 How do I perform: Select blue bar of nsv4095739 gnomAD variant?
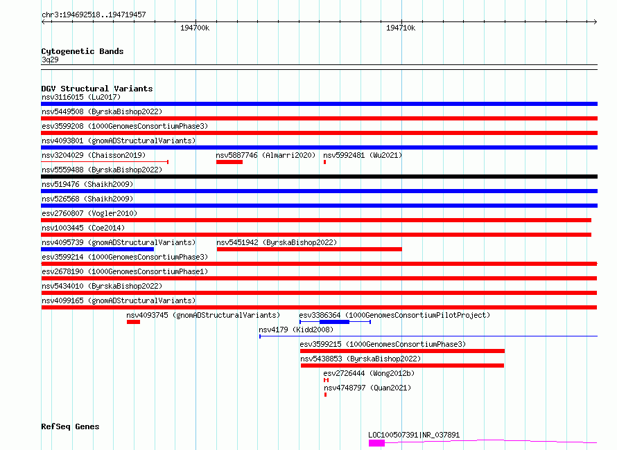pyautogui.click(x=98, y=249)
